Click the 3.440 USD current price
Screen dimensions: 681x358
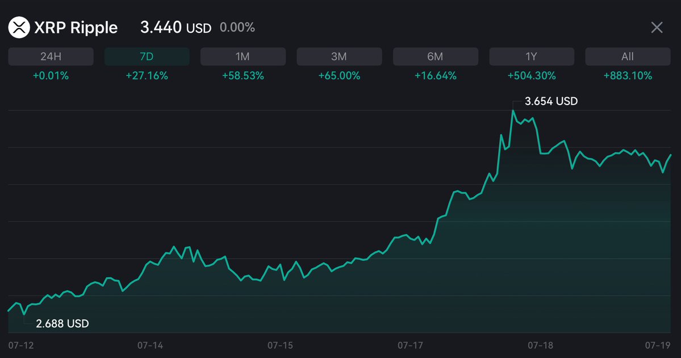point(176,27)
